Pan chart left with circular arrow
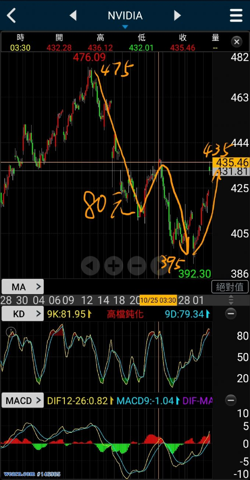The height and width of the screenshot is (480, 250). (90, 265)
